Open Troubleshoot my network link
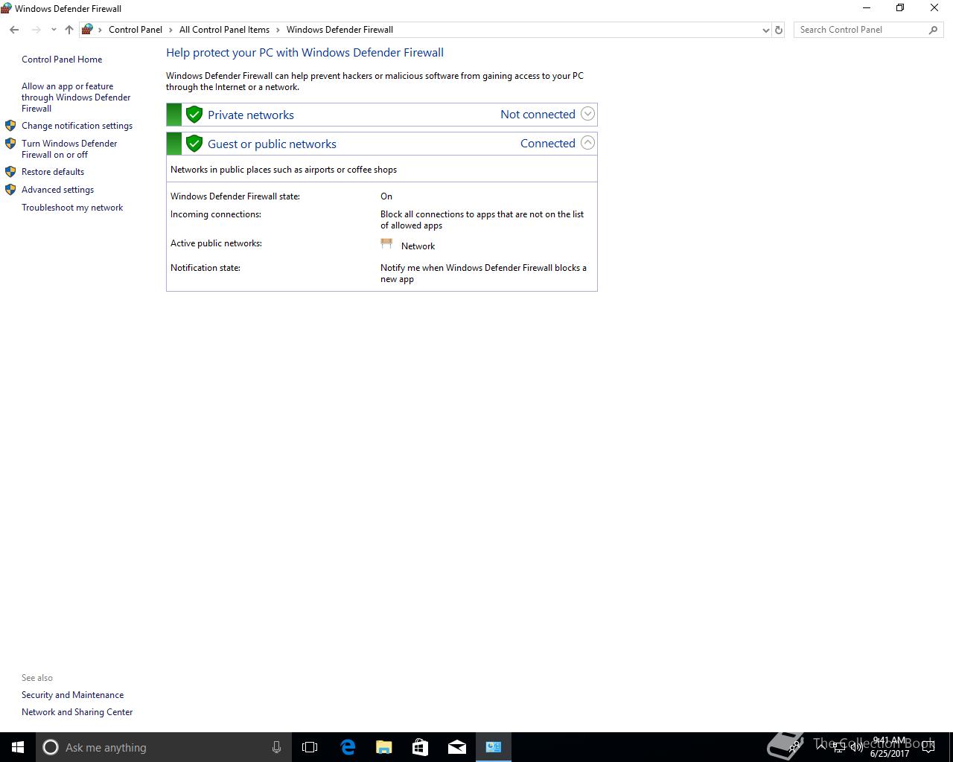This screenshot has height=762, width=953. pos(72,208)
